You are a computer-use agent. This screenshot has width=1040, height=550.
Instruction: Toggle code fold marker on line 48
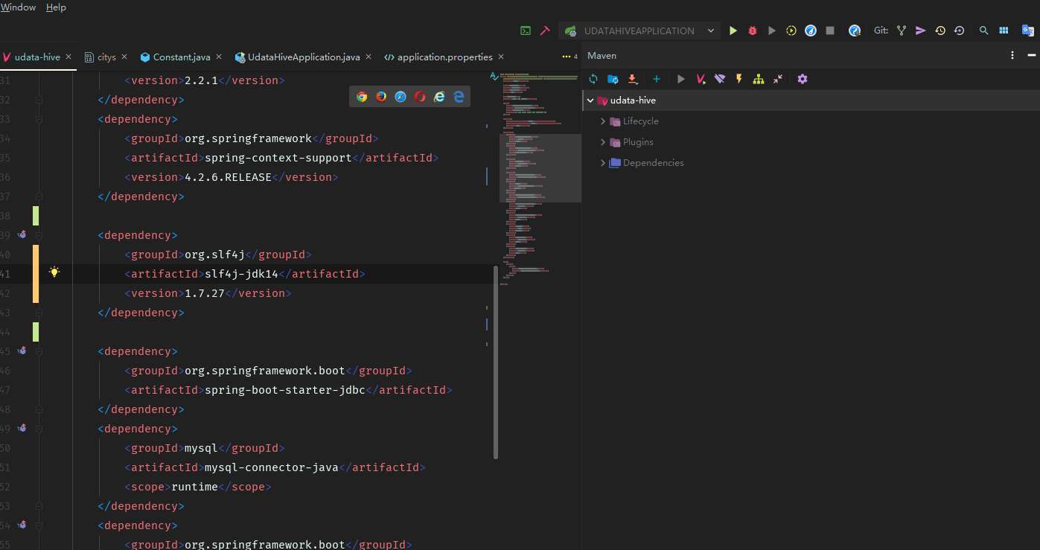coord(39,409)
